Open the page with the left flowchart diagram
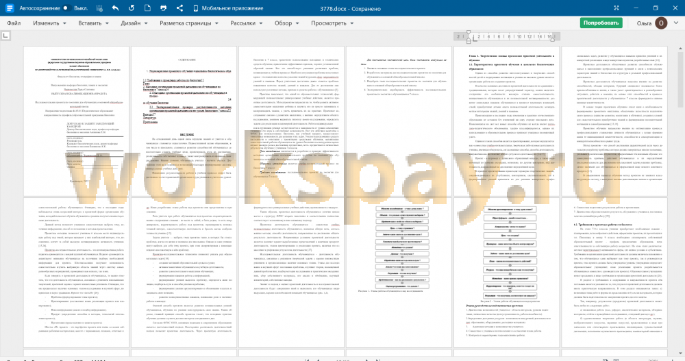Viewport: 685px width, 361px height. 399,272
